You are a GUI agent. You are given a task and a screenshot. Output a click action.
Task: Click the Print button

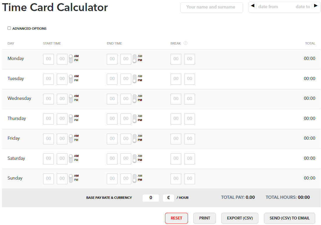[205, 218]
